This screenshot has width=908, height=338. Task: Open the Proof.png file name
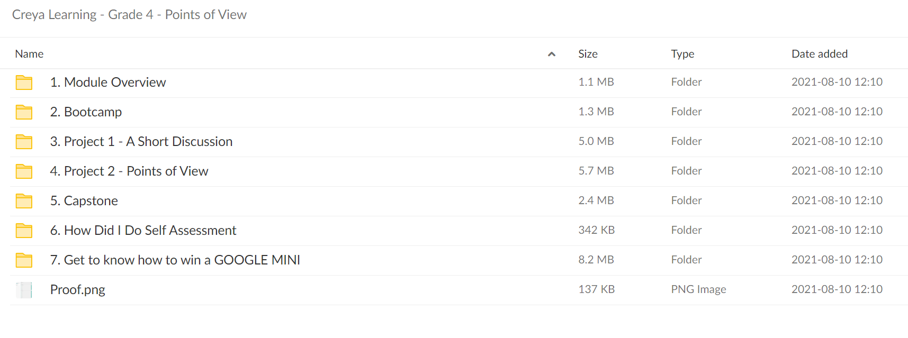[78, 290]
